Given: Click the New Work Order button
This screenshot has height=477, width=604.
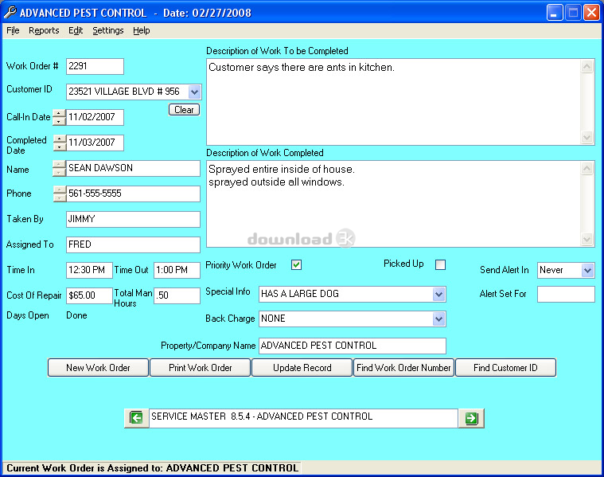Looking at the screenshot, I should [99, 368].
